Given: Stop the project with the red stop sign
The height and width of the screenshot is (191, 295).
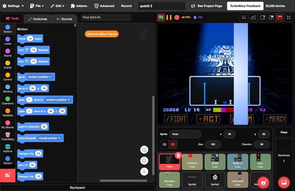Looking at the screenshot, I should [x=177, y=17].
